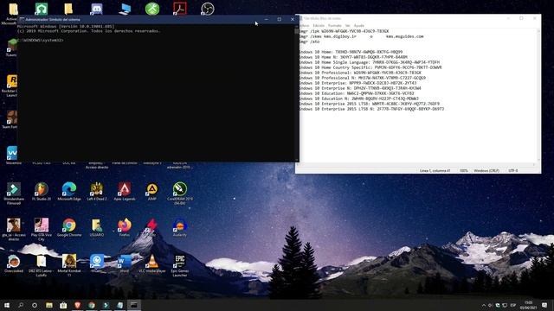Maximize the Notepad window
Viewport: 554px width, 311px height.
[x=521, y=18]
